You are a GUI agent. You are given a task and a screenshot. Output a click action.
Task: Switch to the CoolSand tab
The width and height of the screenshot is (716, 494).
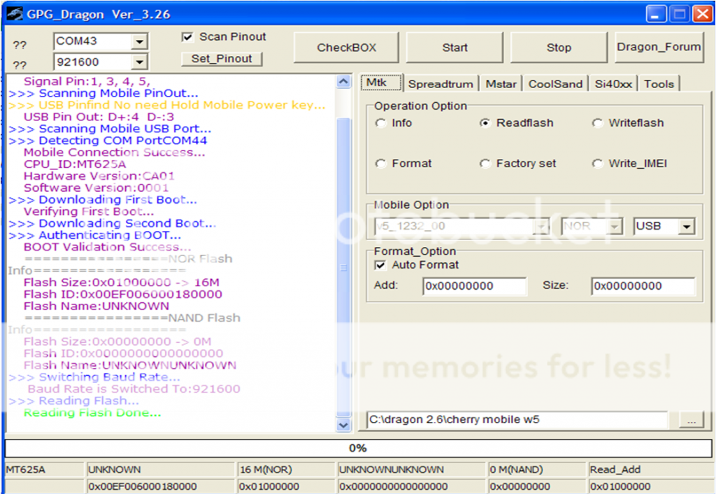[555, 84]
